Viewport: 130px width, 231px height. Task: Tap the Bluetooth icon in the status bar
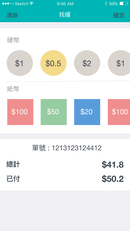106,3
